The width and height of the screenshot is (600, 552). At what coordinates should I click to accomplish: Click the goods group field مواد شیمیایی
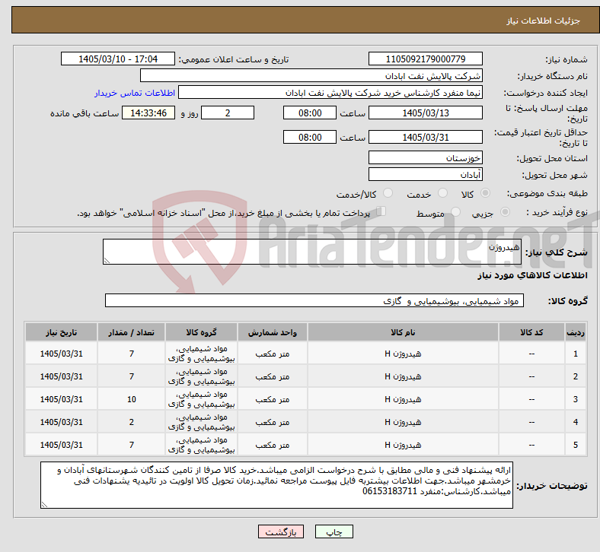pyautogui.click(x=314, y=300)
